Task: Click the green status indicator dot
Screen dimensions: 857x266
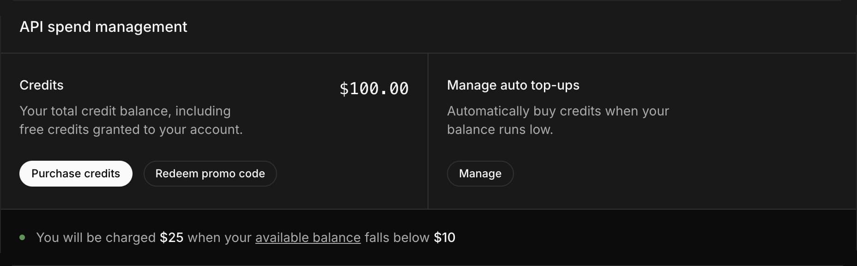Action: click(21, 237)
